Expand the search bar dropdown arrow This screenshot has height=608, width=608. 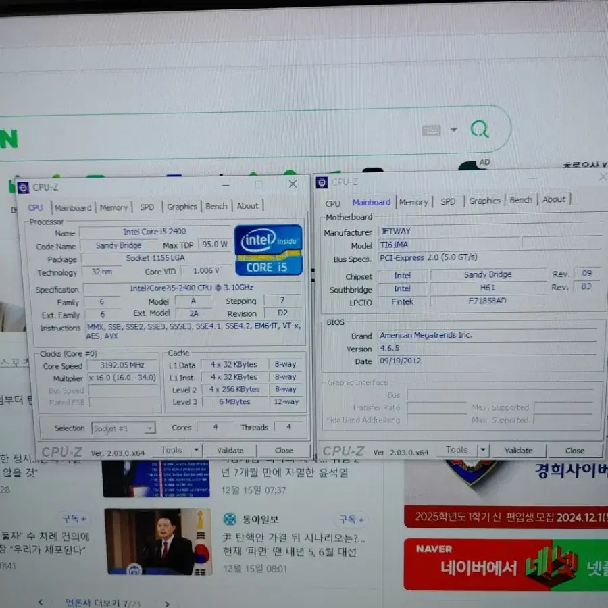[454, 130]
